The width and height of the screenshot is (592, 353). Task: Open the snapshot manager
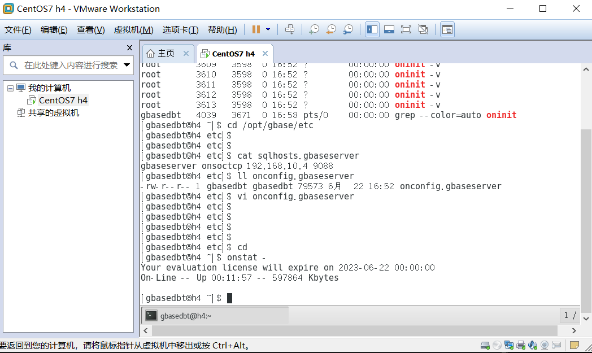[348, 29]
